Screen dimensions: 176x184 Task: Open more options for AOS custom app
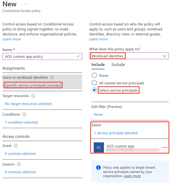click(x=165, y=147)
